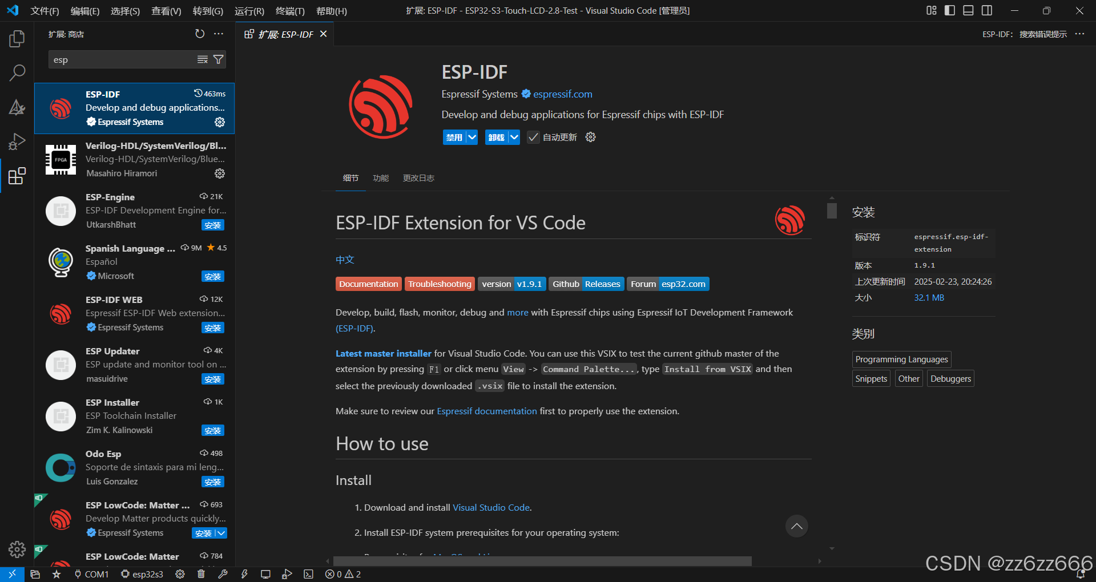Open the Terminal menu

[290, 11]
